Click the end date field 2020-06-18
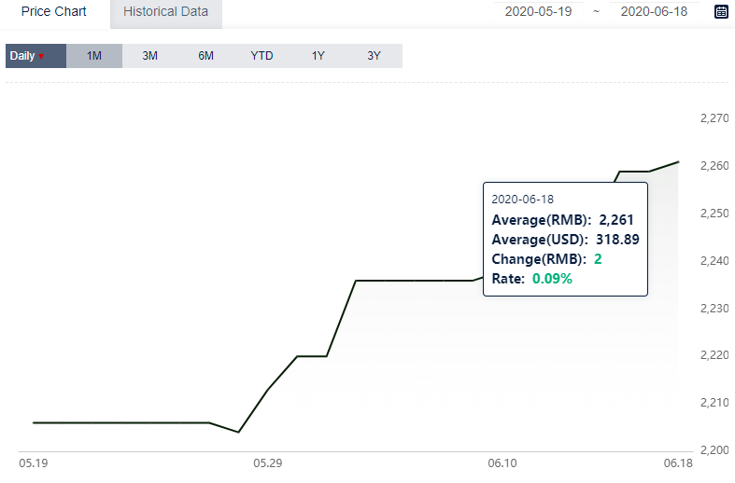The image size is (735, 483). pos(655,12)
